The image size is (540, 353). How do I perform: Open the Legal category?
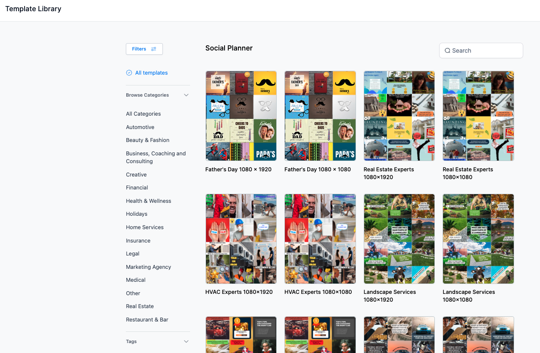click(x=133, y=254)
